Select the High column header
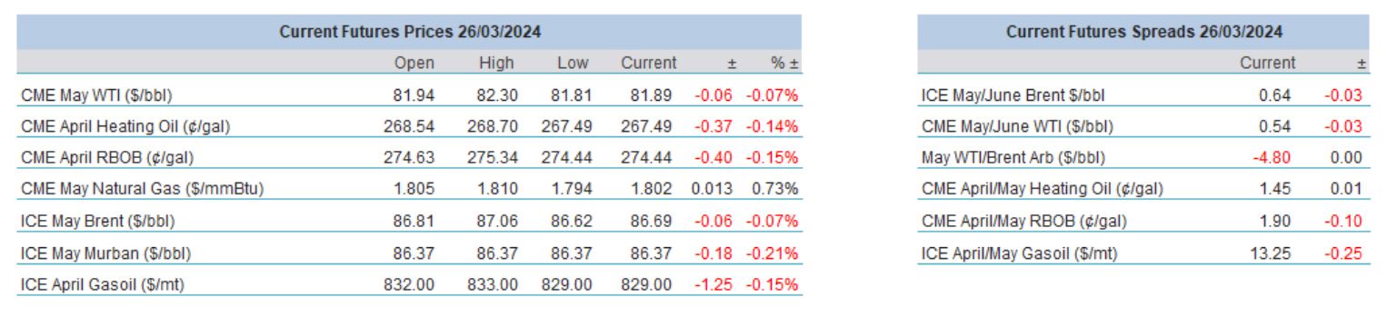Viewport: 1397px width, 327px height. (498, 63)
